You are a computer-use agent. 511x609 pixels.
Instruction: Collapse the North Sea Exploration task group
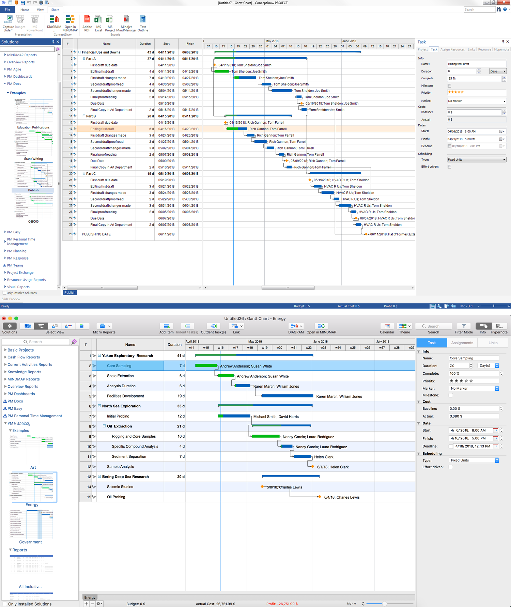point(99,406)
